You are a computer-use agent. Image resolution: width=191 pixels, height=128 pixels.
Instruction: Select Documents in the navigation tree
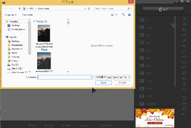[x=17, y=45]
